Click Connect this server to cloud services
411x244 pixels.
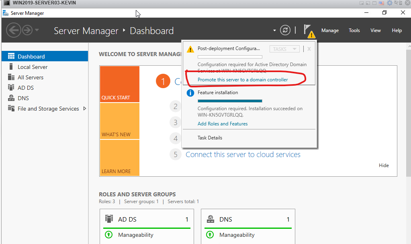243,155
